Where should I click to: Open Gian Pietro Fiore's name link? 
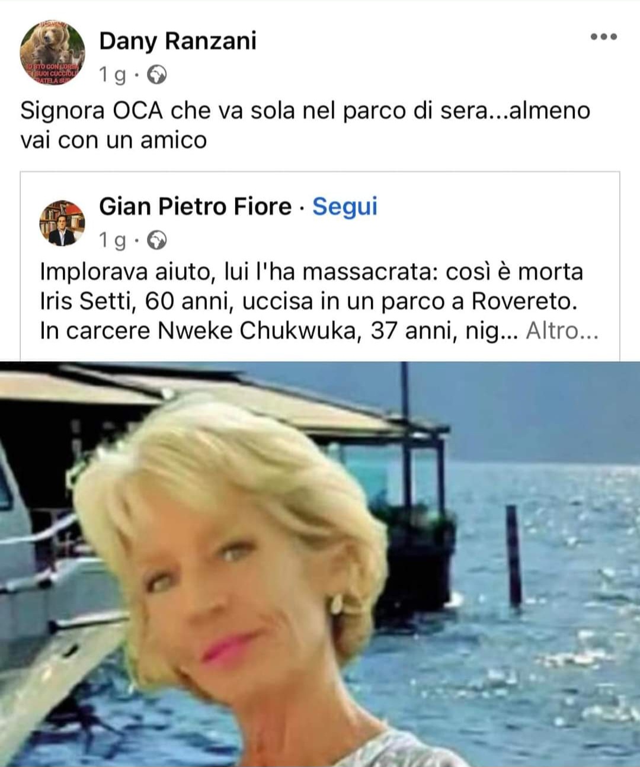pos(196,206)
